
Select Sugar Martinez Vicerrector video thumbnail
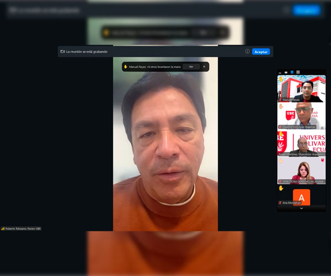pyautogui.click(x=301, y=144)
